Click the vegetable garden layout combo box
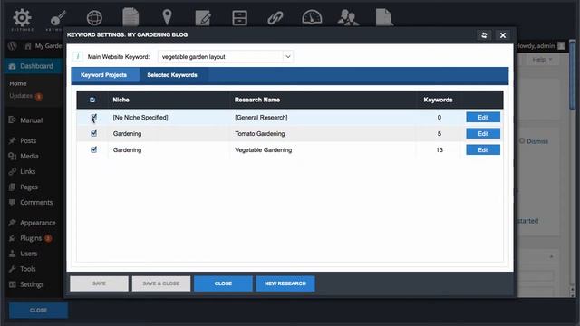580x326 pixels. 226,57
